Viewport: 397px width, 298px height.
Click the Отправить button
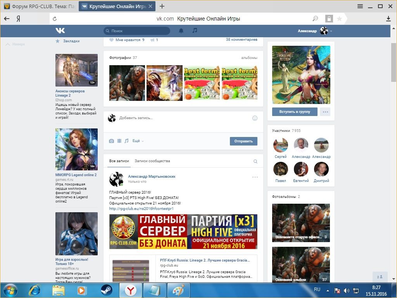[x=243, y=141]
